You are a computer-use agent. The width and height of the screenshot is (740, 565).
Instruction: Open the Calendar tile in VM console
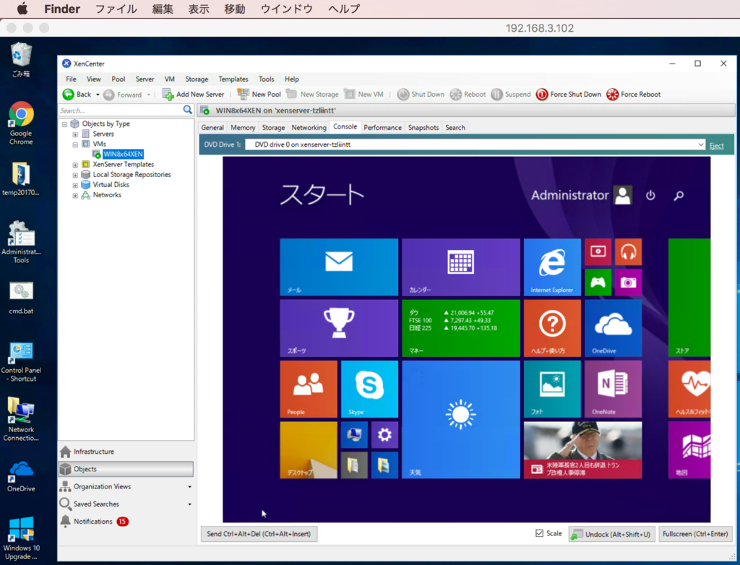click(461, 267)
